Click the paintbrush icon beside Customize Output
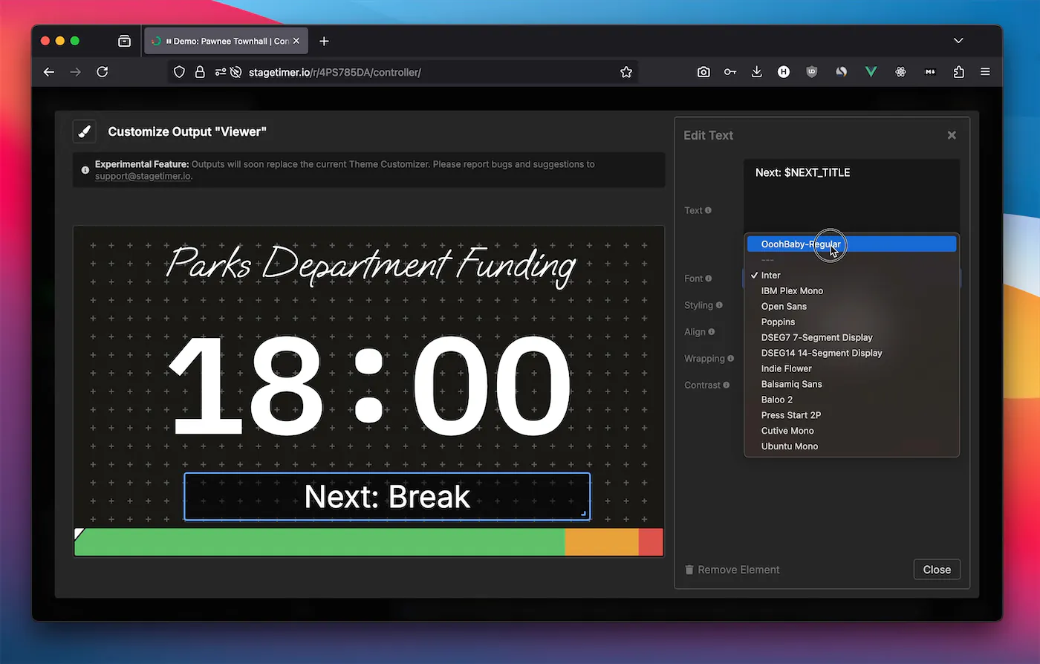This screenshot has height=664, width=1040. click(84, 131)
